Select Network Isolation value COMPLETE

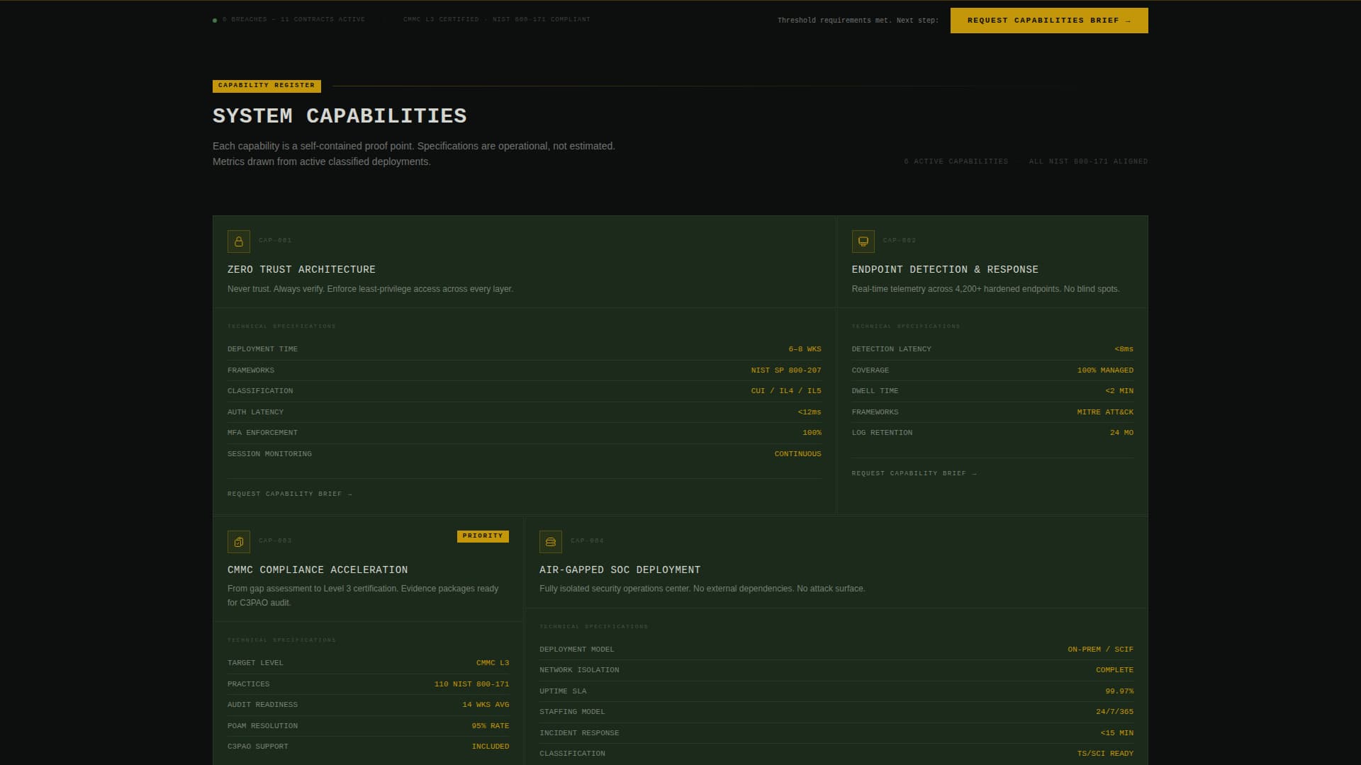(1114, 670)
